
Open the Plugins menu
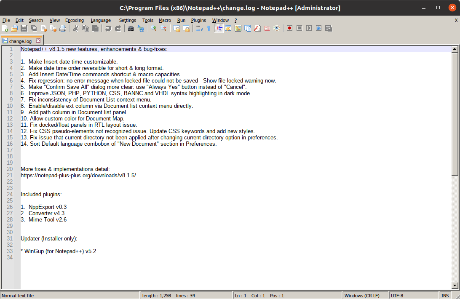(x=198, y=20)
